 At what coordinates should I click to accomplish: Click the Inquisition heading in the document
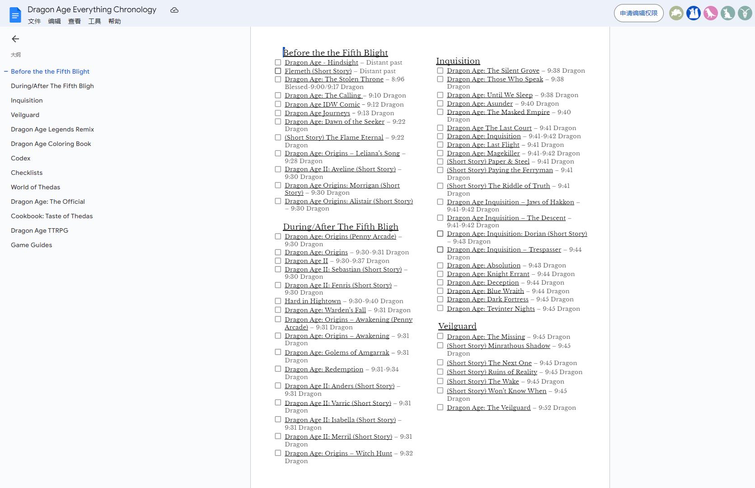[x=458, y=61]
